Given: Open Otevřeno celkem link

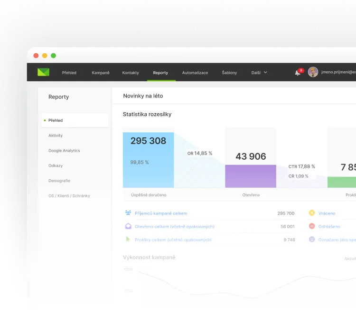Looking at the screenshot, I should (x=174, y=226).
